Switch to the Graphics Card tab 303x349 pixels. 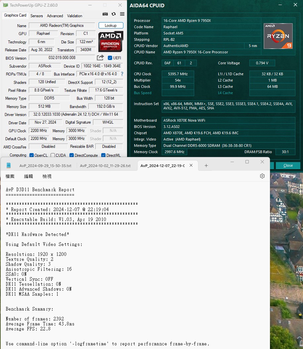coord(15,15)
